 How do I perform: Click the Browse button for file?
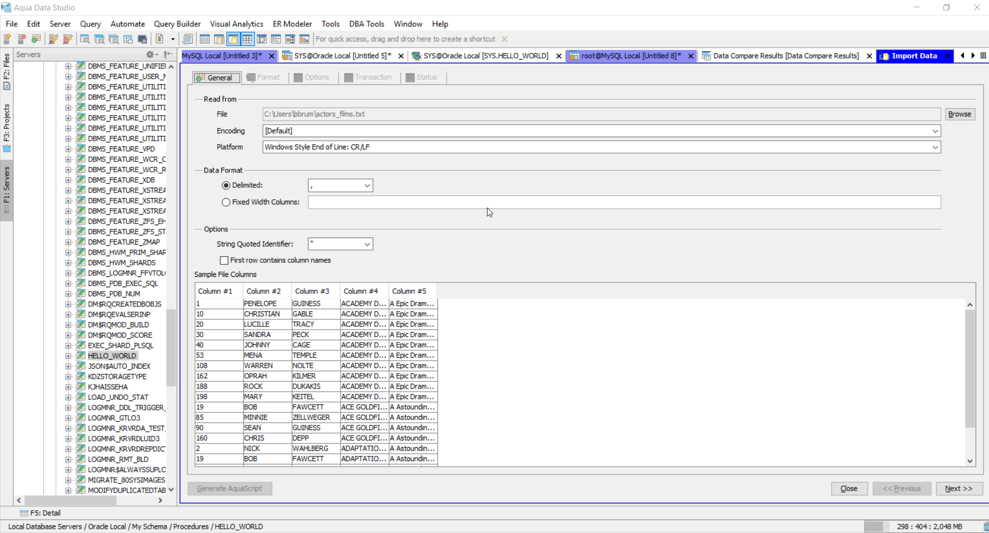point(960,114)
